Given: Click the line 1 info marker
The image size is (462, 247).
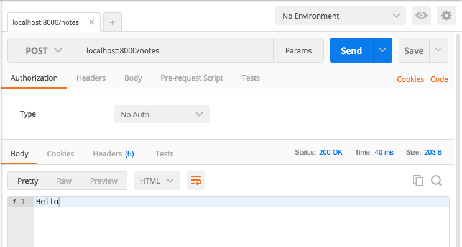Looking at the screenshot, I should [x=14, y=202].
